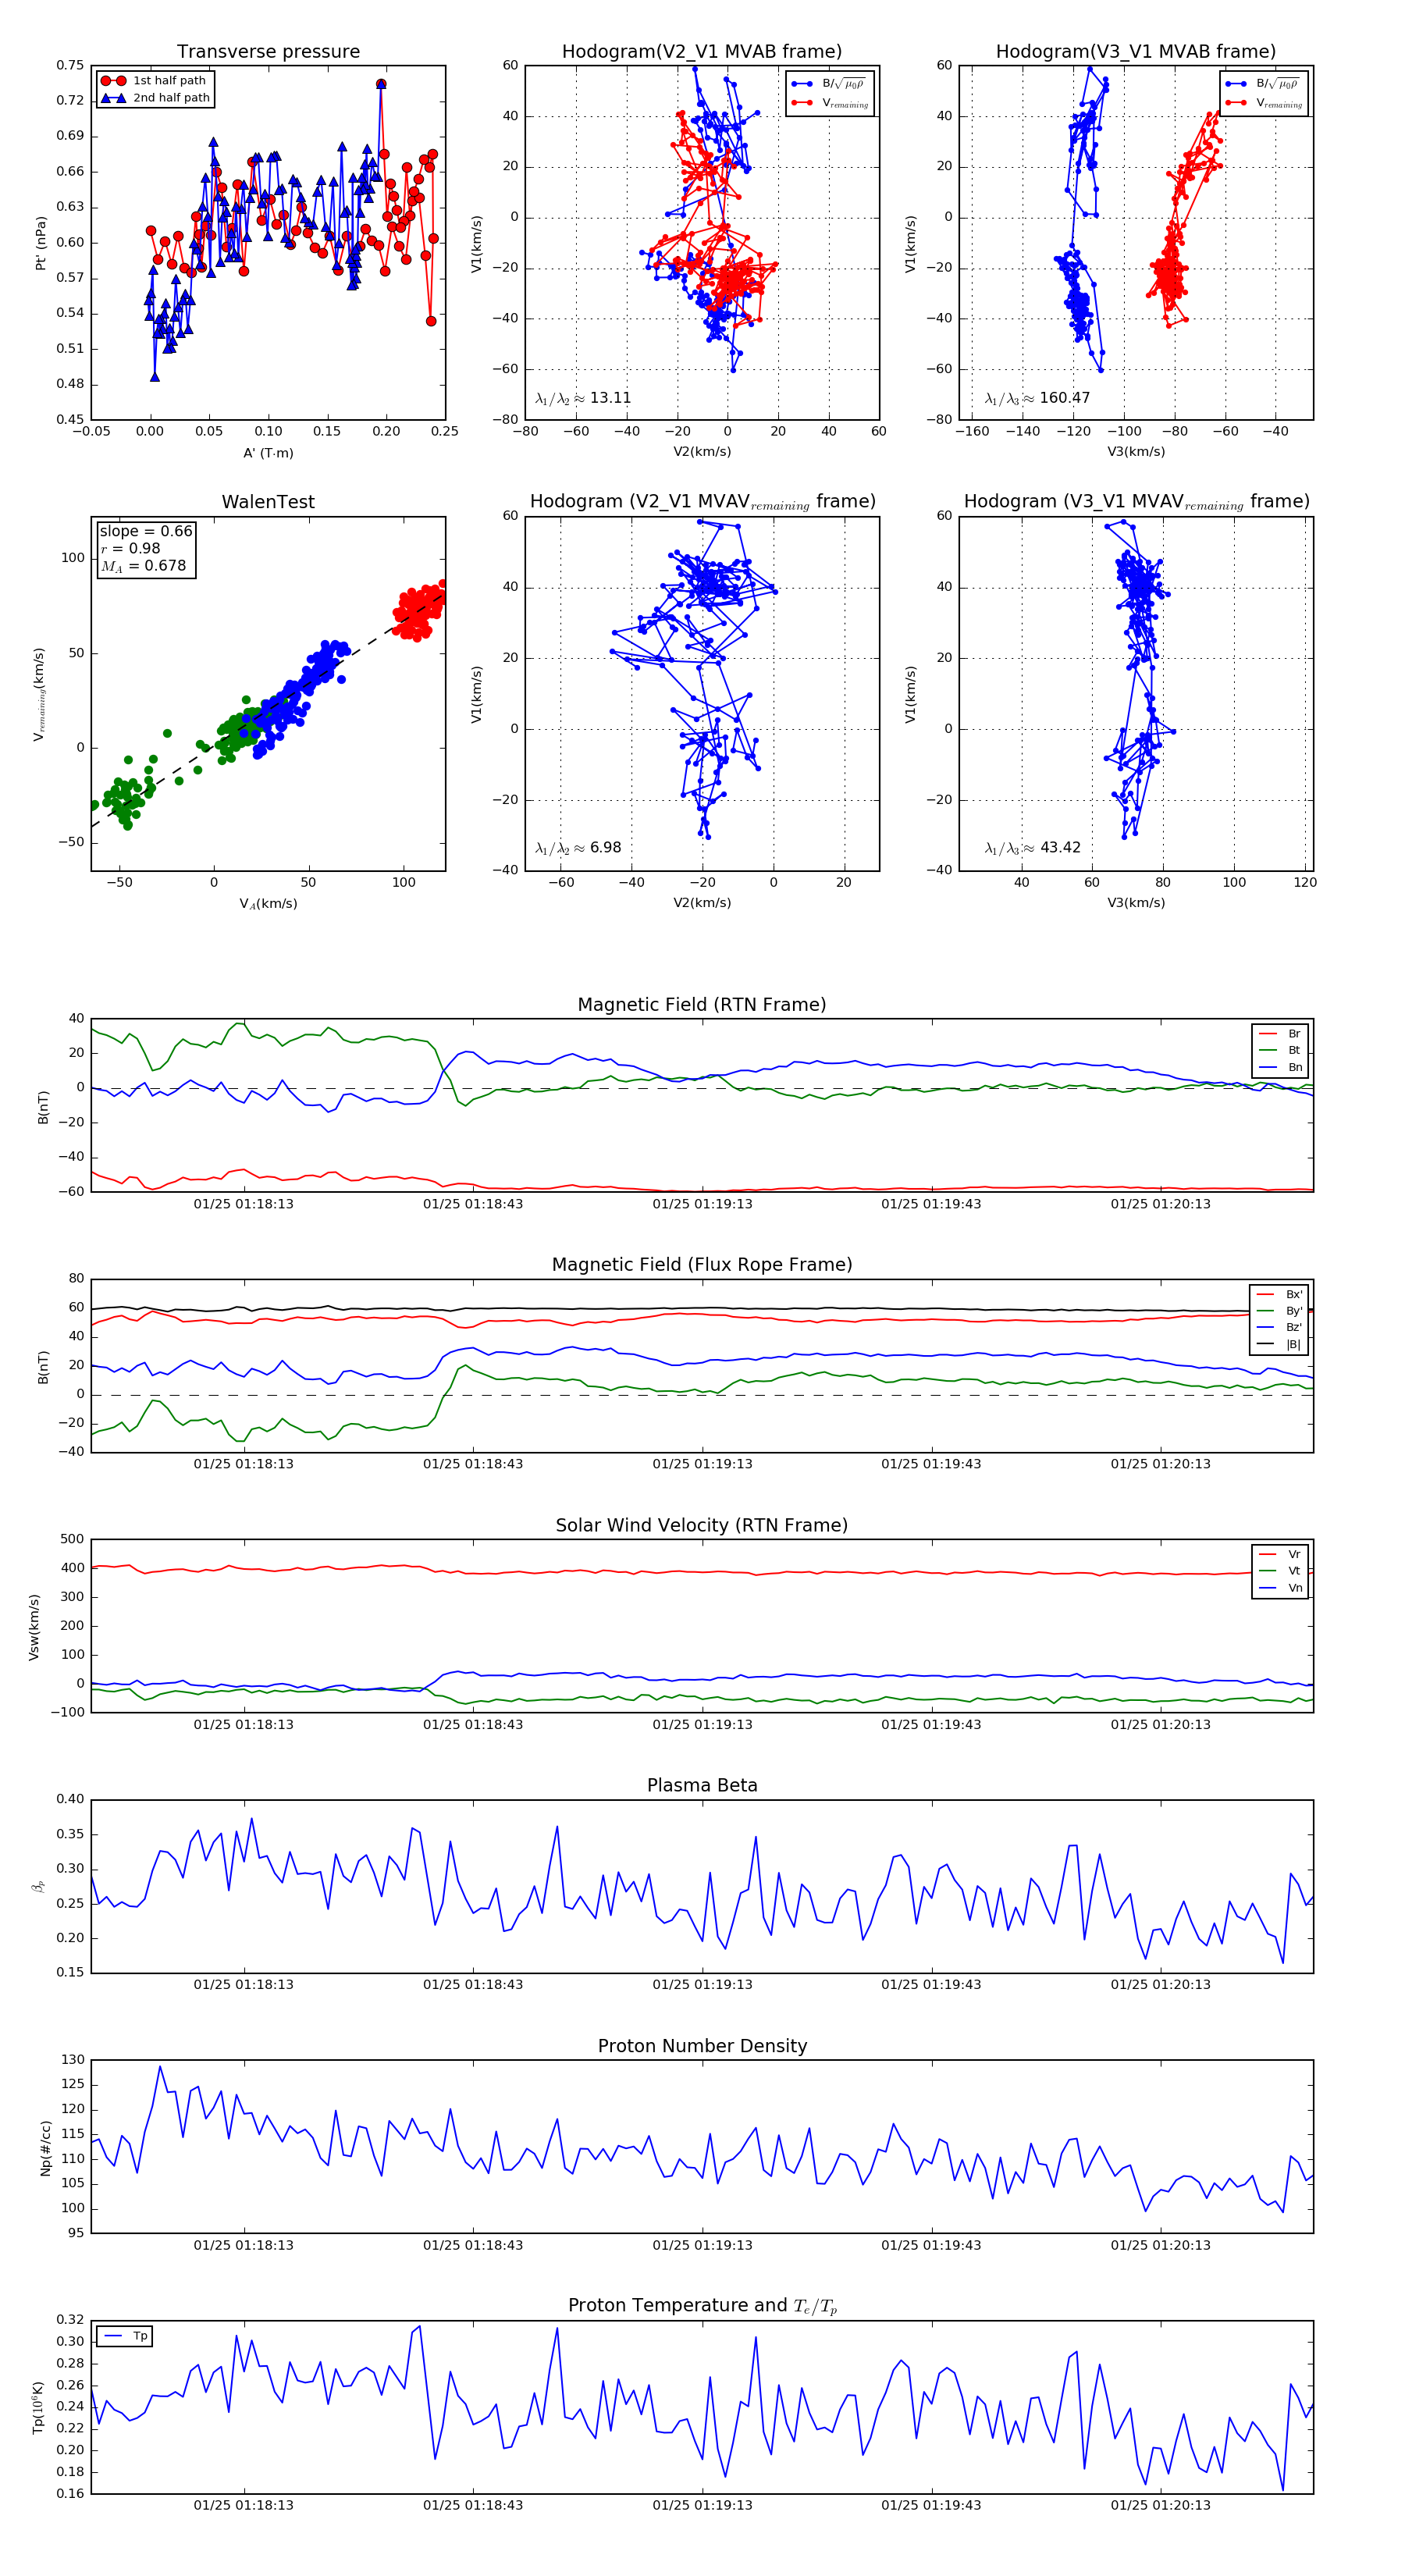Click the "slope = 0.66" annotation
1405x2576 pixels.
tap(146, 531)
